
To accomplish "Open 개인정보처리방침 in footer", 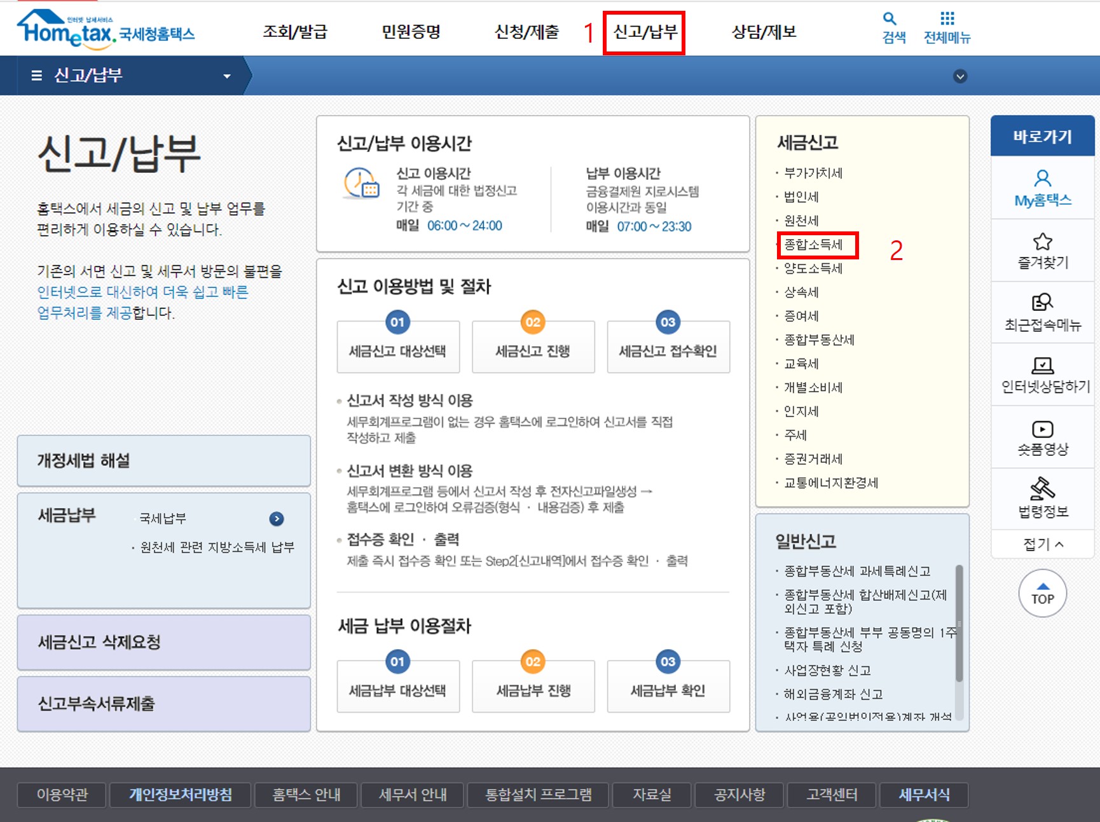I will point(181,795).
